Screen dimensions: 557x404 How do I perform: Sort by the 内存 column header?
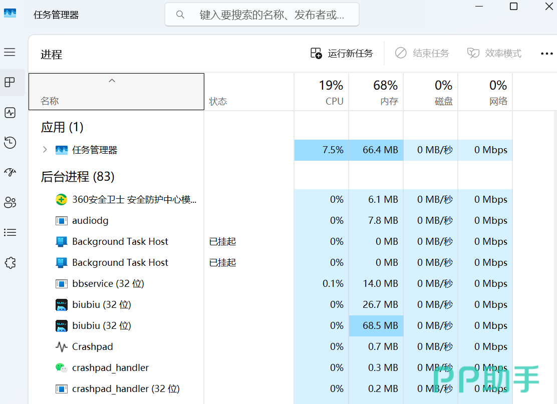(x=376, y=92)
